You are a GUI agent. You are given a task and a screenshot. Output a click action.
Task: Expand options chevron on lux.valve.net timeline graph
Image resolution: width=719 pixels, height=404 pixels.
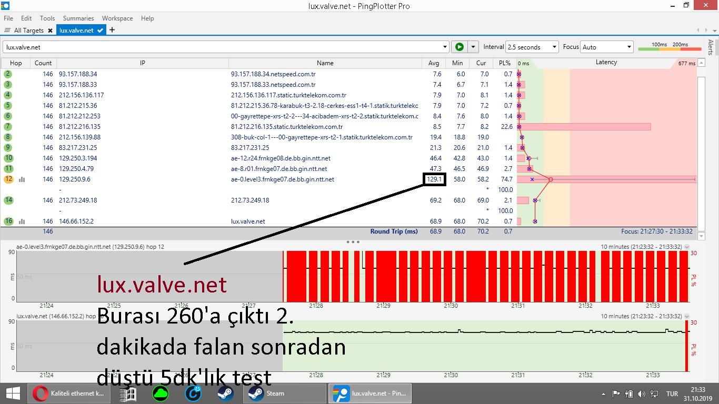(x=687, y=316)
